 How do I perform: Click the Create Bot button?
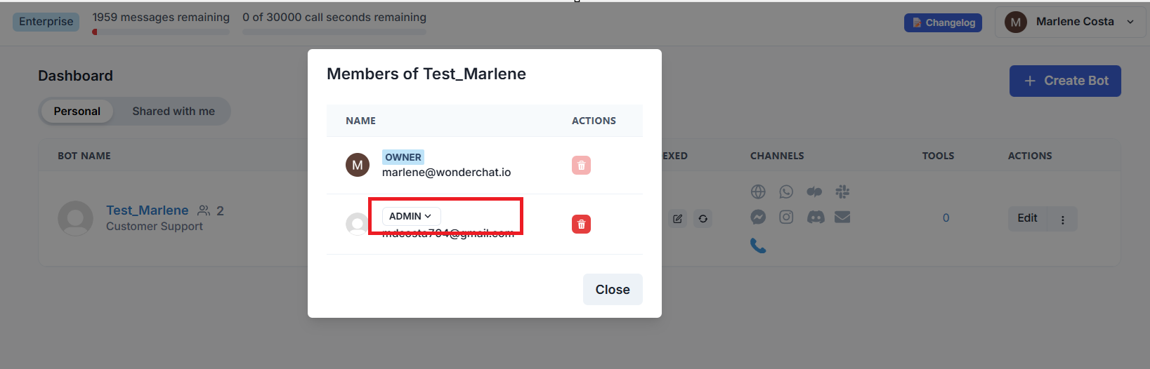pos(1064,81)
